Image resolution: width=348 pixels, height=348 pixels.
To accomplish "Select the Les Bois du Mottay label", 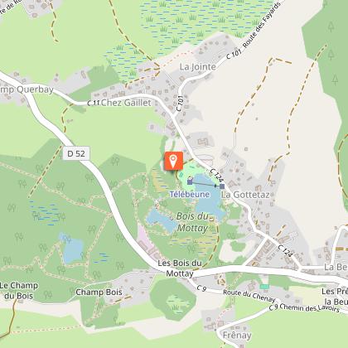I will pyautogui.click(x=180, y=268).
